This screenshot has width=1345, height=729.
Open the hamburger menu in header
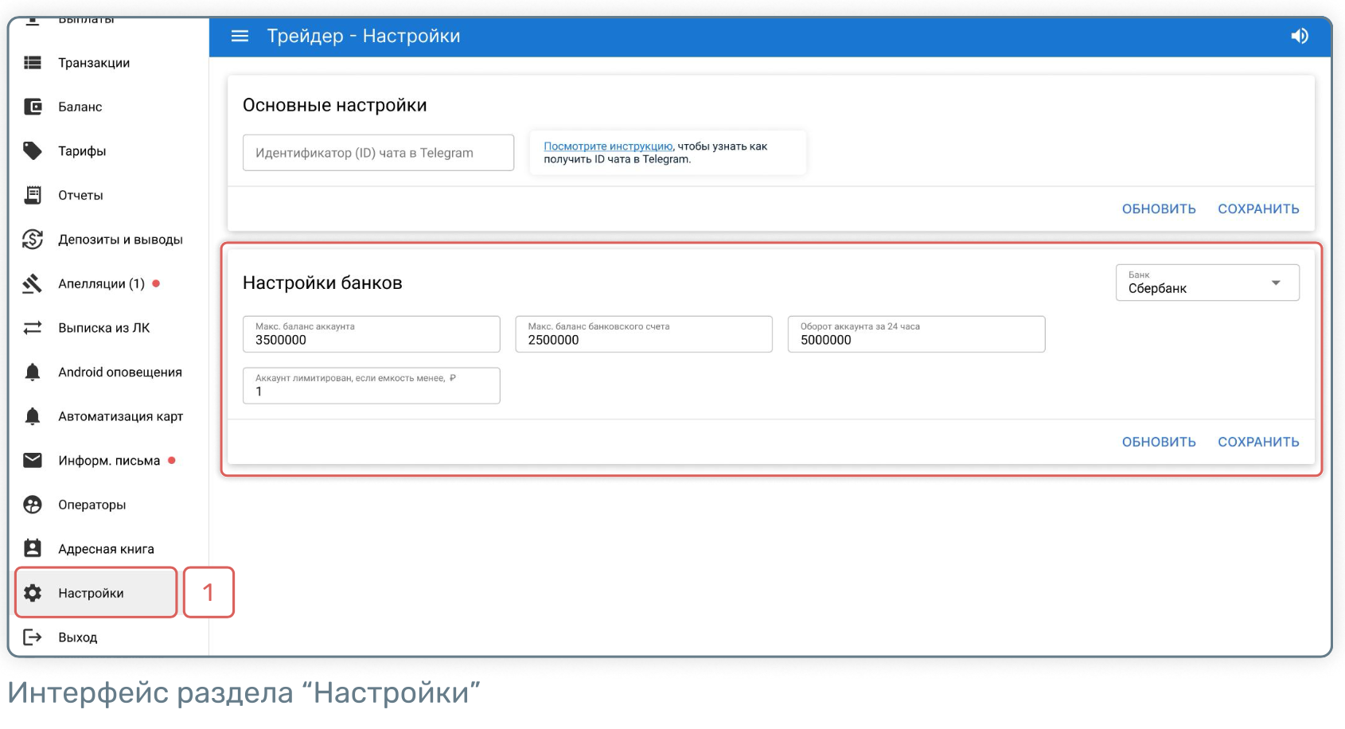pos(240,36)
